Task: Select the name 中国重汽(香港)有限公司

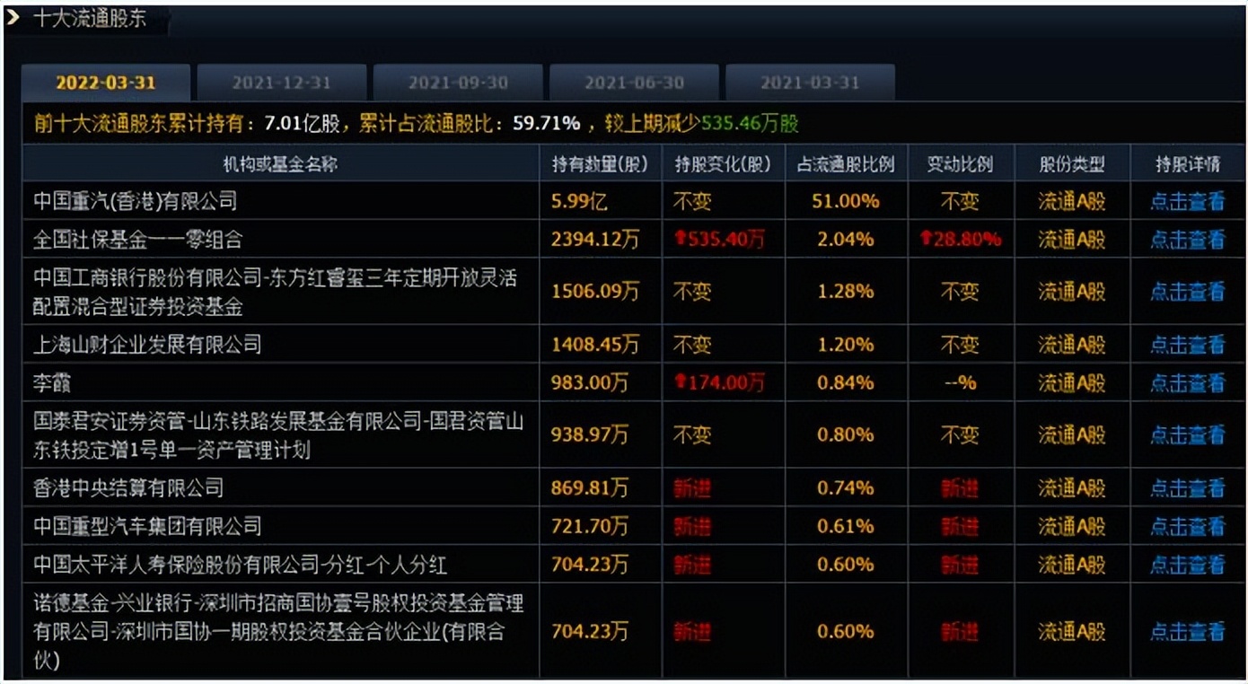Action: [x=136, y=201]
